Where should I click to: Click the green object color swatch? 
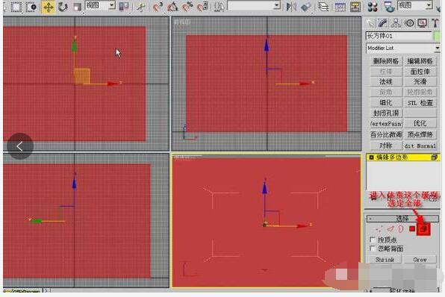coord(437,36)
